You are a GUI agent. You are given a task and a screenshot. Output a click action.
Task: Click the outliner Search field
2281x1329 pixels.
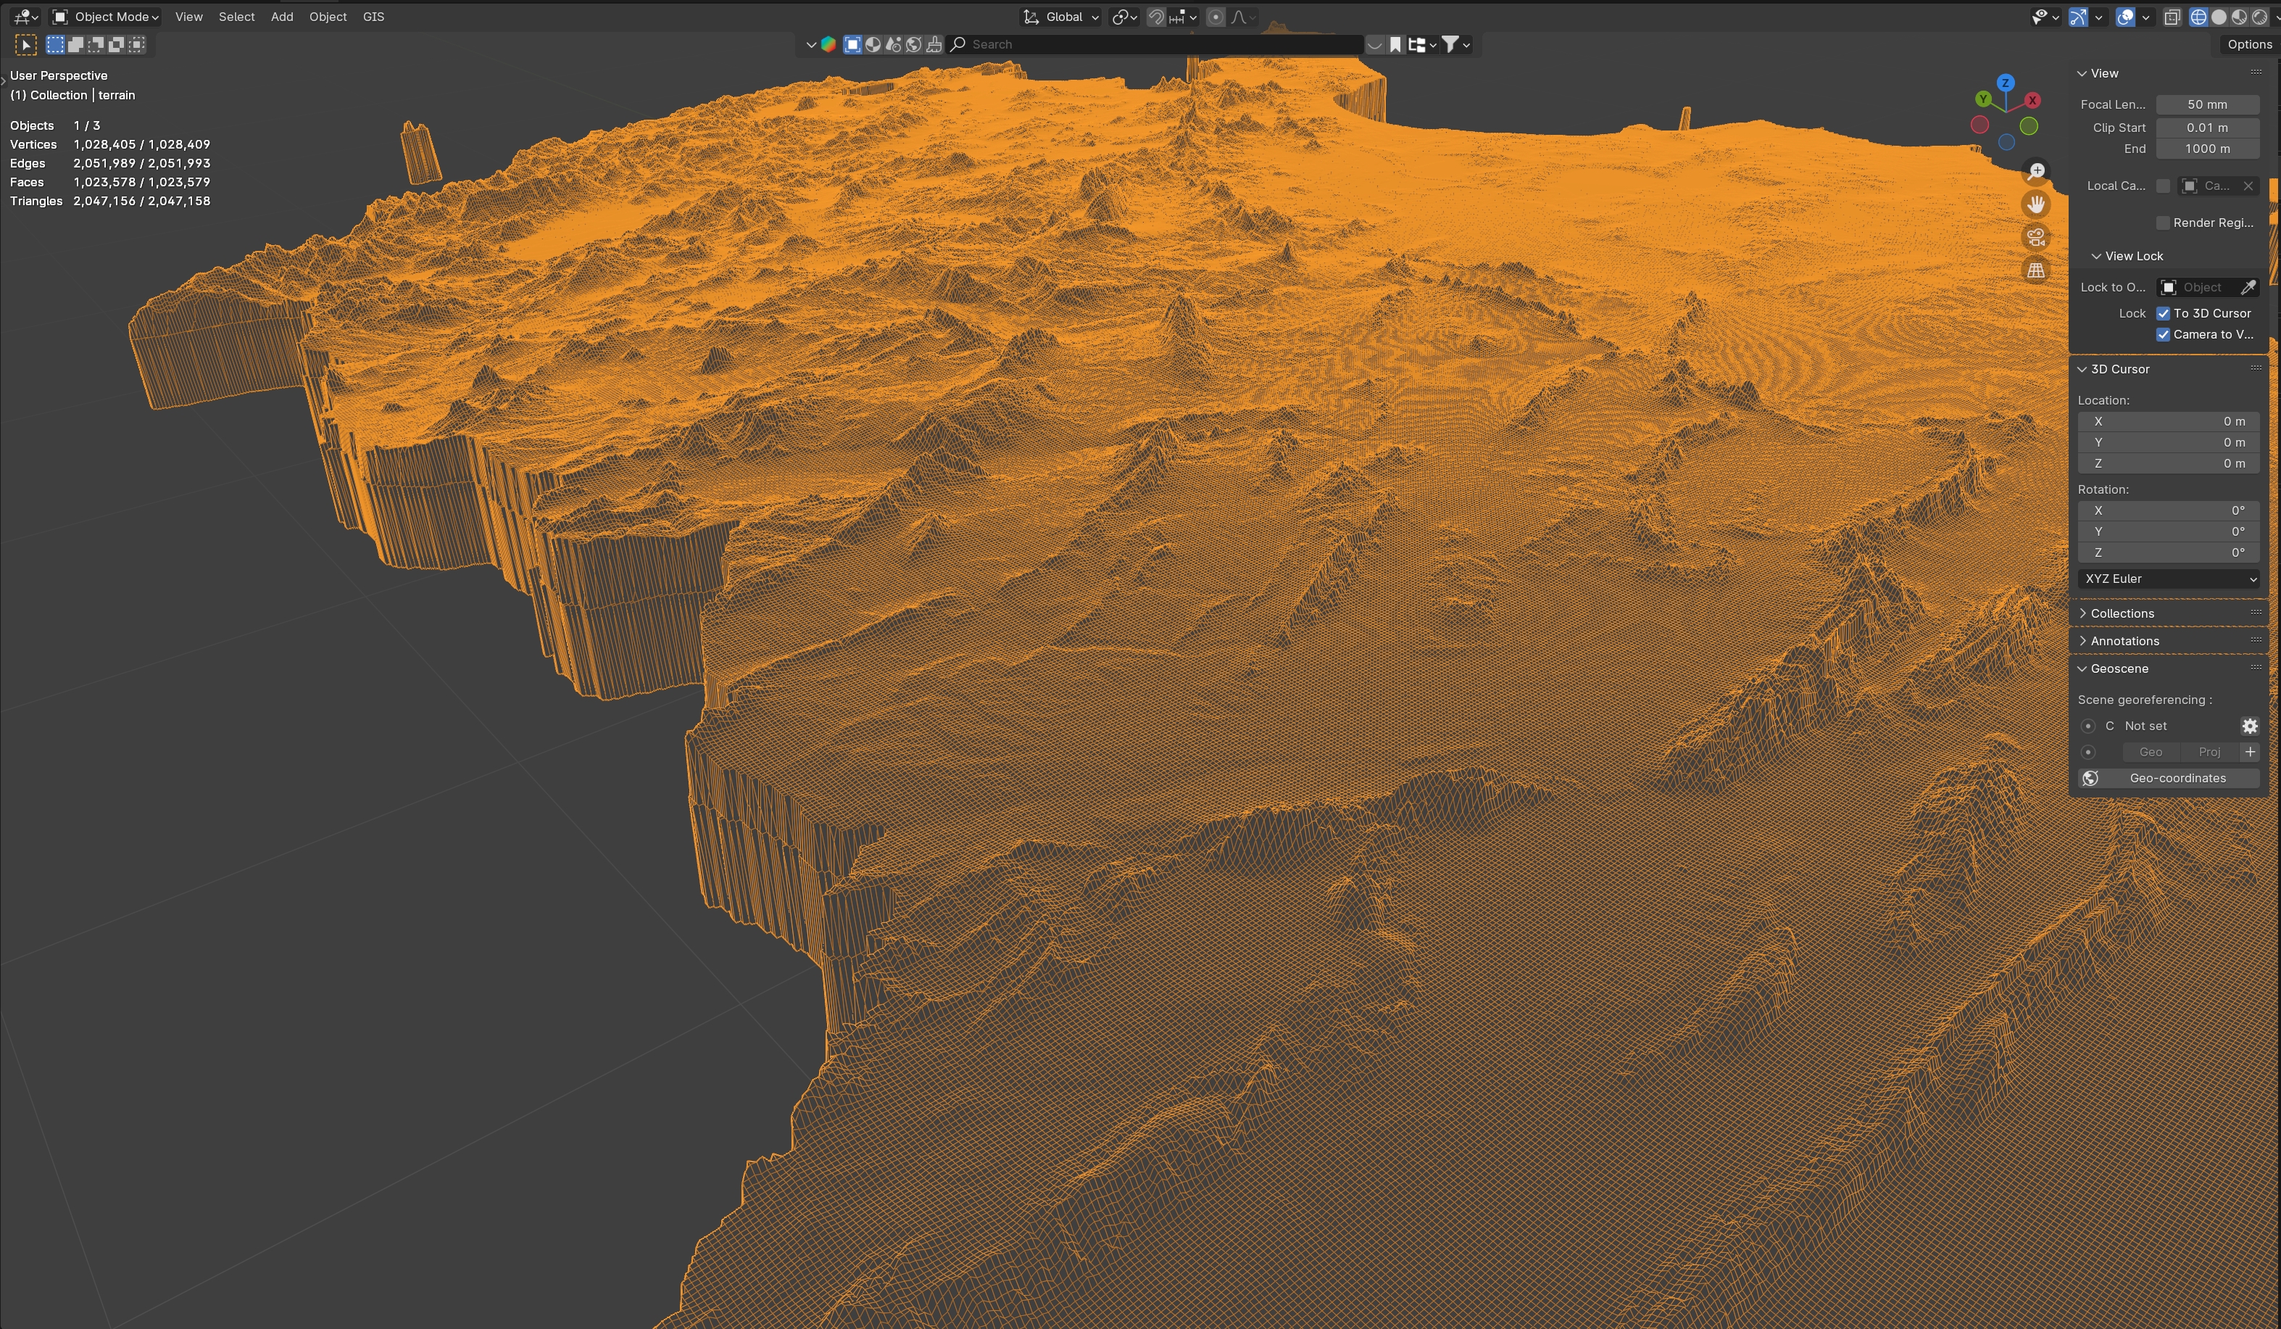1158,44
